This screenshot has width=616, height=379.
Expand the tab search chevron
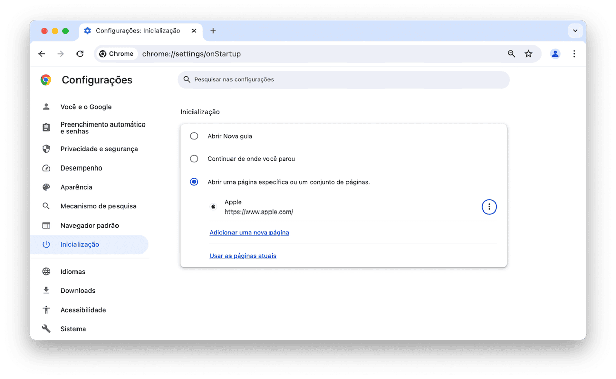click(575, 31)
